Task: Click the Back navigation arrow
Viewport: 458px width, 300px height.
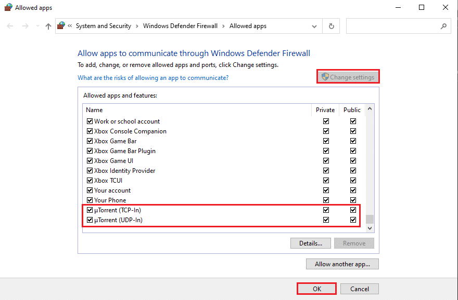Action: tap(10, 26)
